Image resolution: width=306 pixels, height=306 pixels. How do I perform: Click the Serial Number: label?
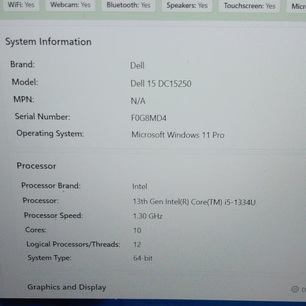tap(43, 117)
